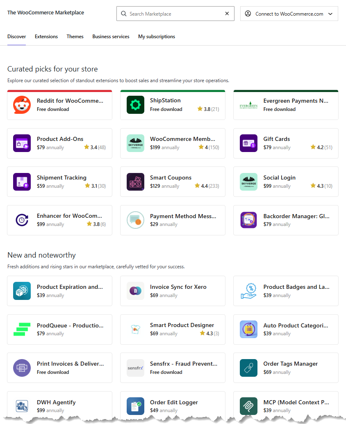The height and width of the screenshot is (424, 346).
Task: Click the Product Expiration icon
Action: (22, 291)
